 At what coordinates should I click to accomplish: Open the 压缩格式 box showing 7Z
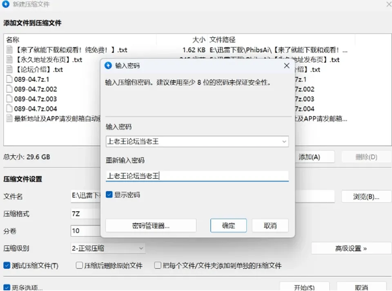[86, 214]
